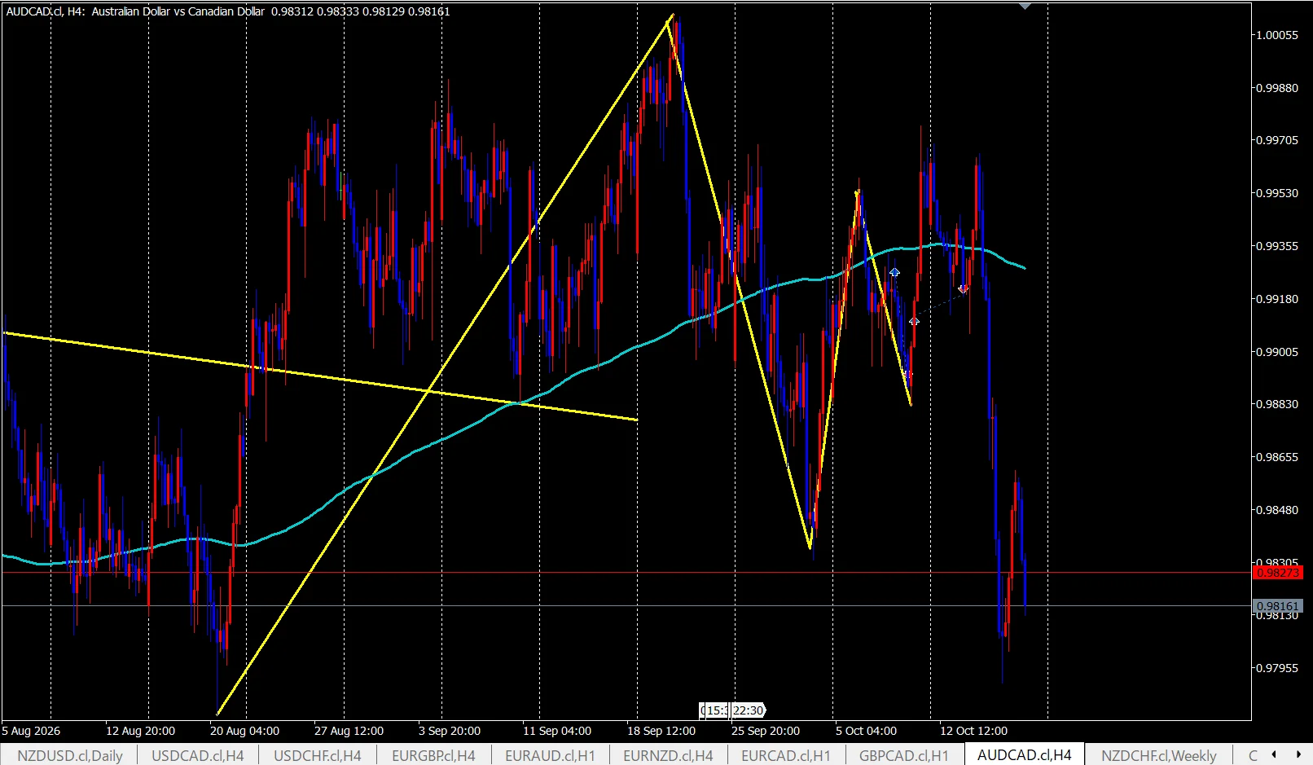Switch to NZDCHF.cl,Weekly chart tab
Viewport: 1313px width, 765px height.
(x=1159, y=755)
